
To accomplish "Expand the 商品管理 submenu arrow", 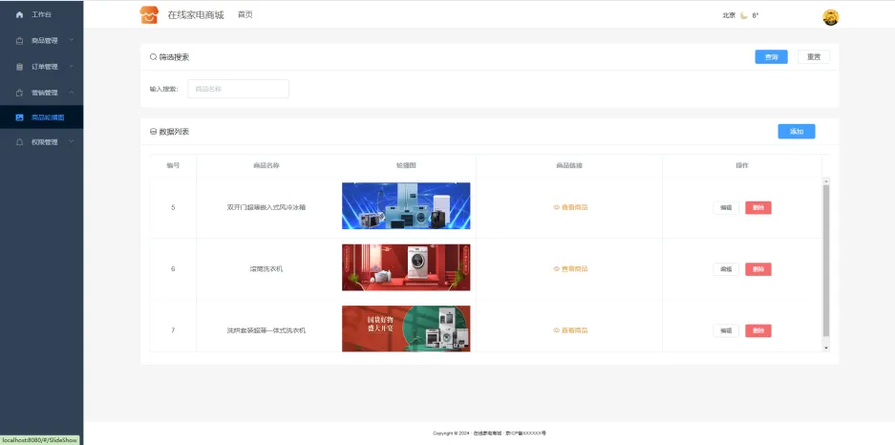I will 71,40.
